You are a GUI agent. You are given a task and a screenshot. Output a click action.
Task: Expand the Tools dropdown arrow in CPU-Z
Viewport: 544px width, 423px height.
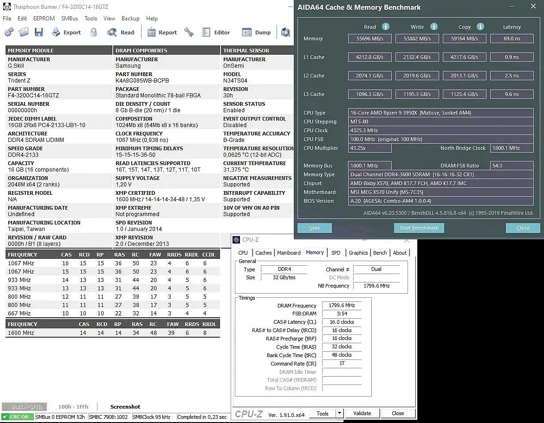coord(340,413)
